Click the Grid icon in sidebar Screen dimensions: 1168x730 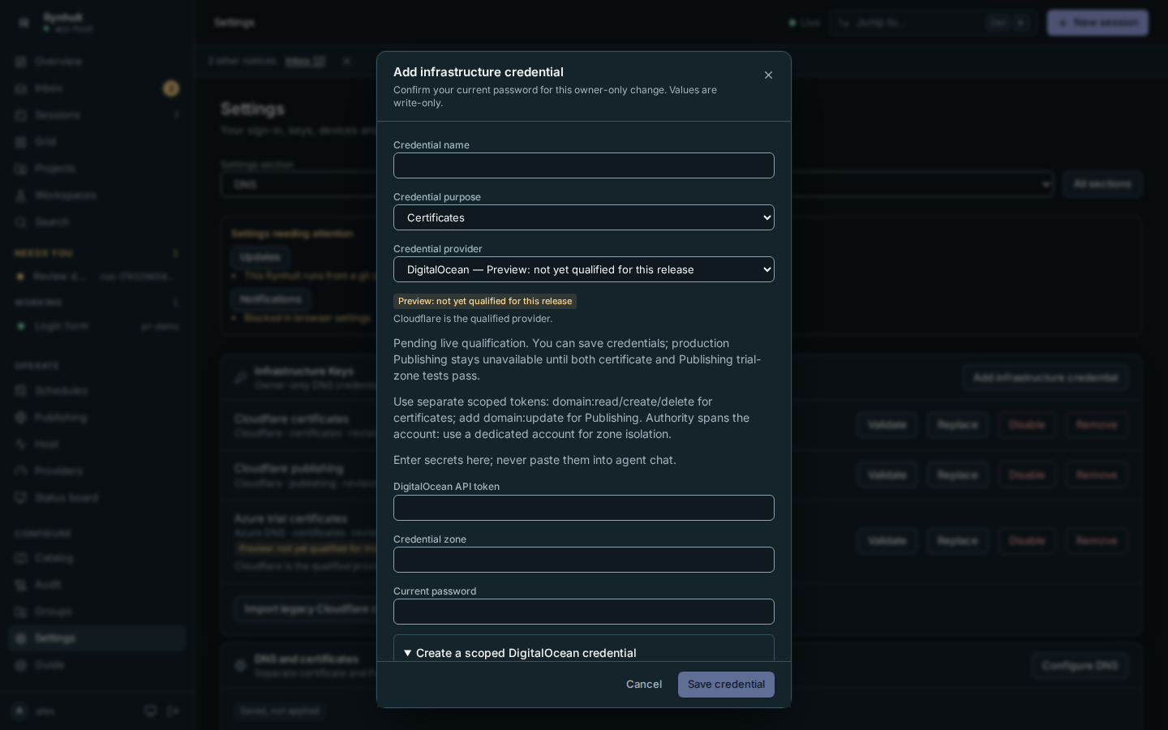(x=21, y=142)
